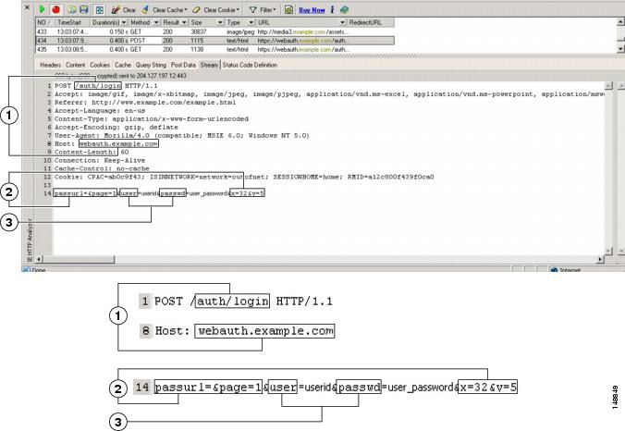Start capturing with the green play icon
Screen dimensions: 625x431
(x=42, y=9)
